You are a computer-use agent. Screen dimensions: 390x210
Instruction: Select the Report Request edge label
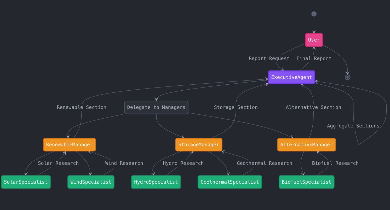[269, 58]
